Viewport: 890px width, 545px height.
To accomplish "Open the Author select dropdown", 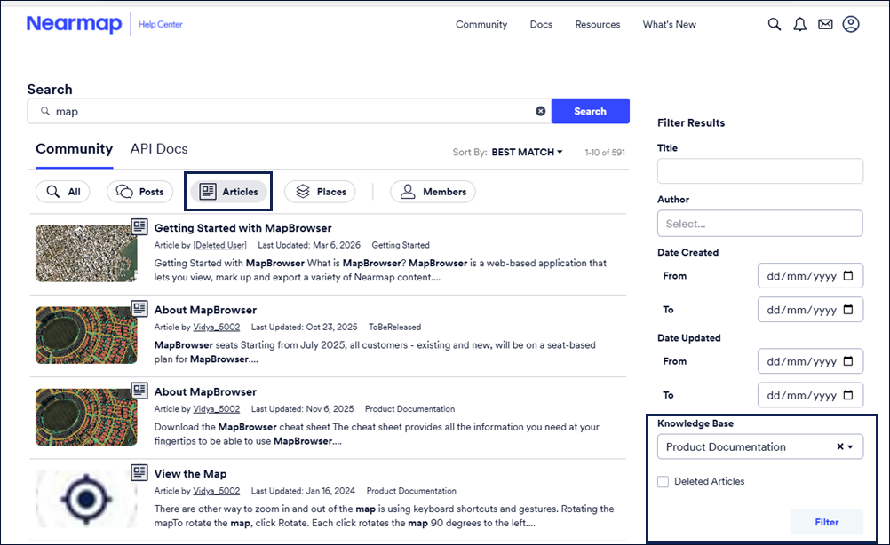I will point(760,224).
